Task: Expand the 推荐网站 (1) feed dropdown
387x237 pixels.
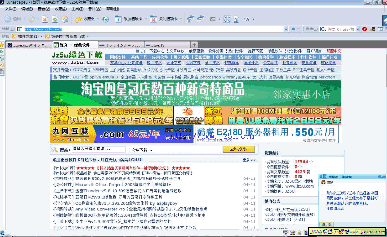Action: click(x=41, y=36)
